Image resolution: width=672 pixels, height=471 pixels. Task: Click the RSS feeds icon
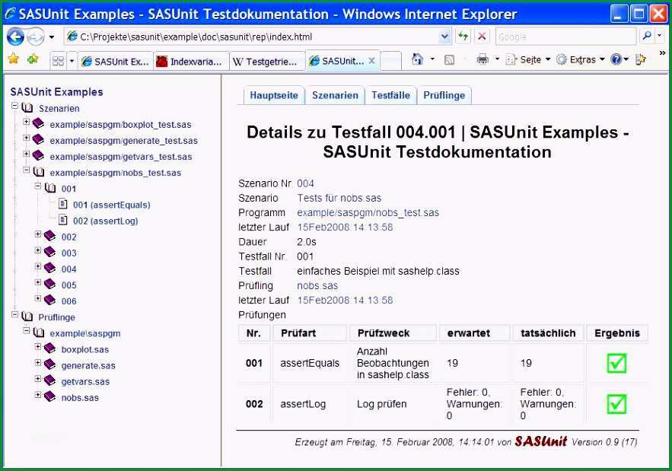point(449,59)
